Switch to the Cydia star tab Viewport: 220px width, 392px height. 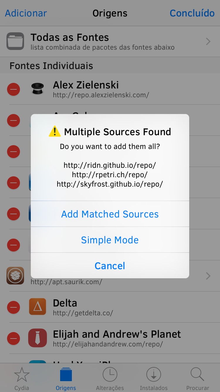22,379
